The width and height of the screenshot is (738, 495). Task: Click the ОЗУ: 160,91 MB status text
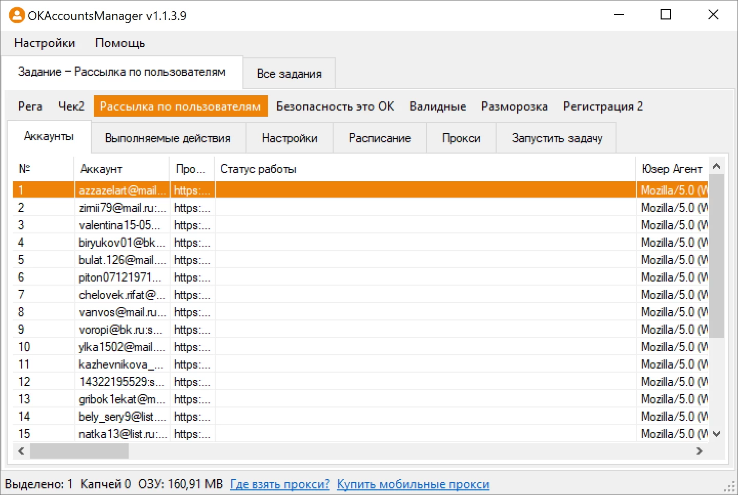coord(180,484)
